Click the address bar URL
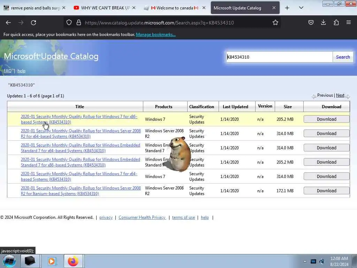Image resolution: width=357 pixels, height=268 pixels. click(159, 23)
